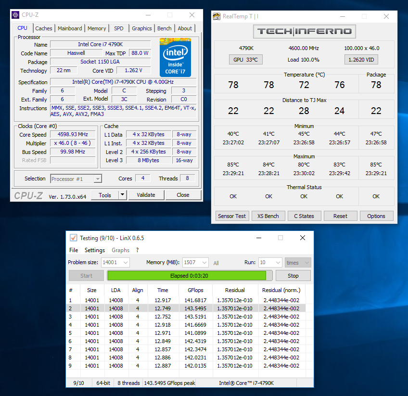This screenshot has width=408, height=396.
Task: Click the Validate button in CPU-Z
Action: pos(146,195)
